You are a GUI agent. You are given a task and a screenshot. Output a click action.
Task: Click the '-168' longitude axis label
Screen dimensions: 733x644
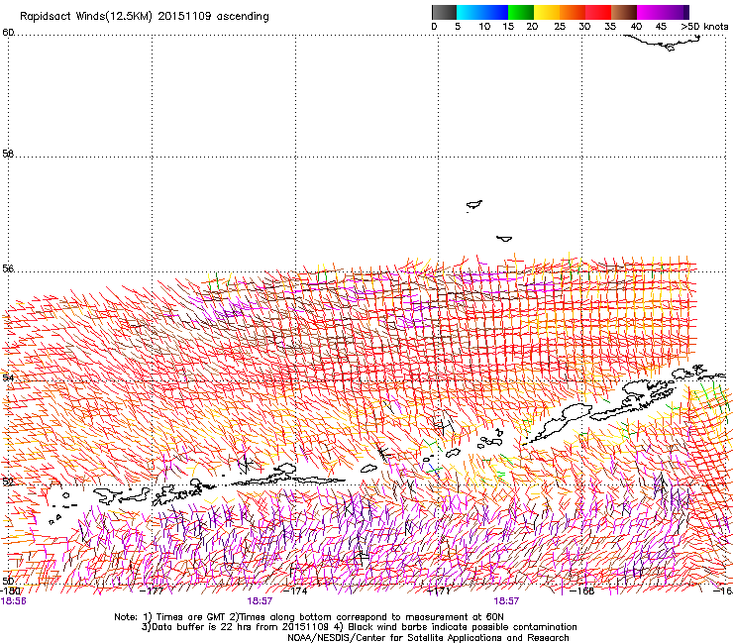[582, 590]
